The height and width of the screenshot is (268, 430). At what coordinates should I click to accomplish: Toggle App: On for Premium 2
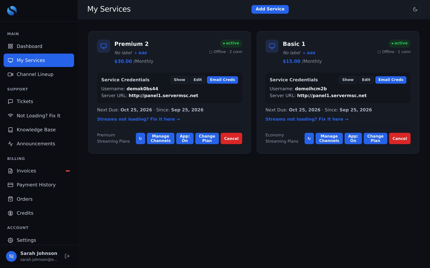[x=185, y=139]
